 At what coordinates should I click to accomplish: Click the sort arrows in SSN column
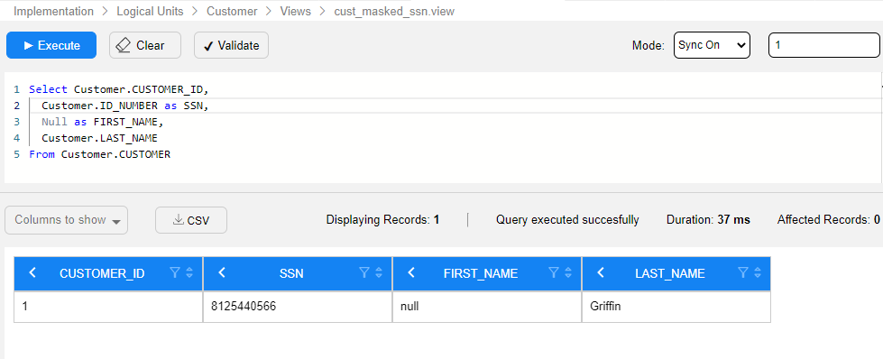point(379,272)
